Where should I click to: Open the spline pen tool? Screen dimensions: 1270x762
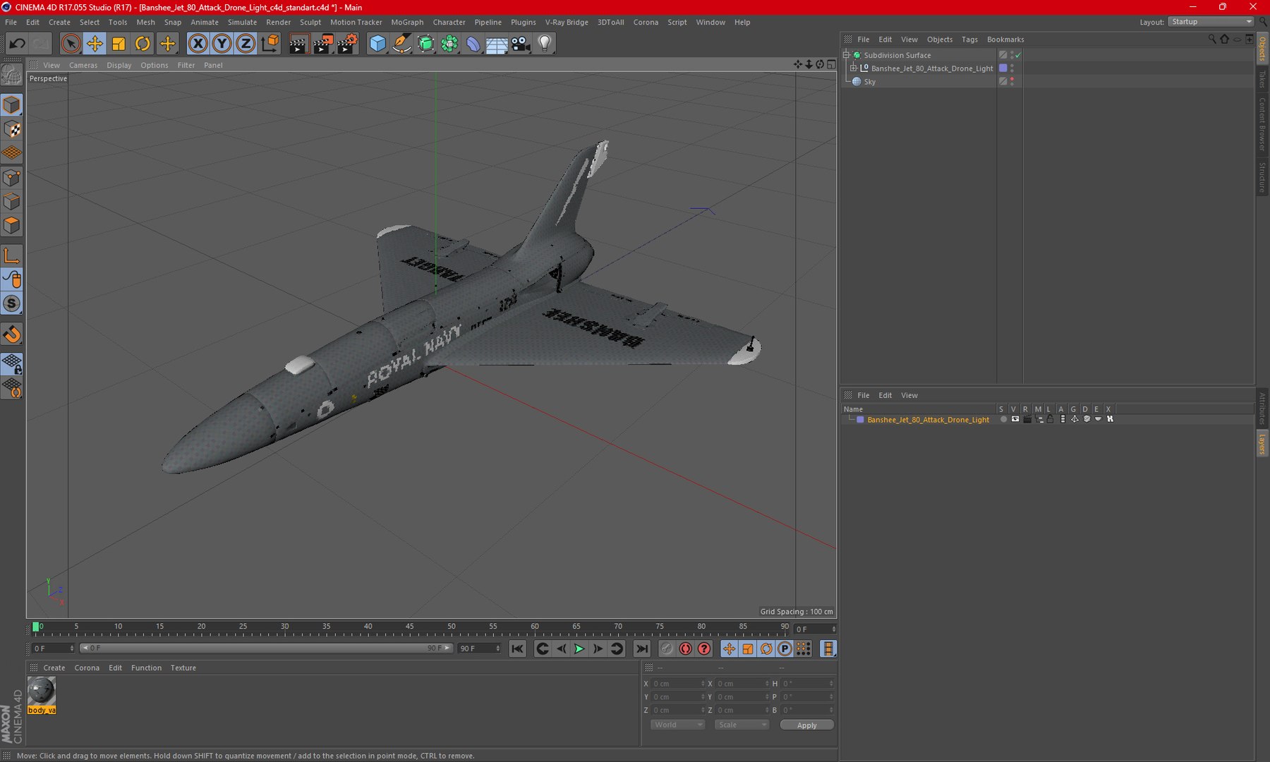click(402, 44)
